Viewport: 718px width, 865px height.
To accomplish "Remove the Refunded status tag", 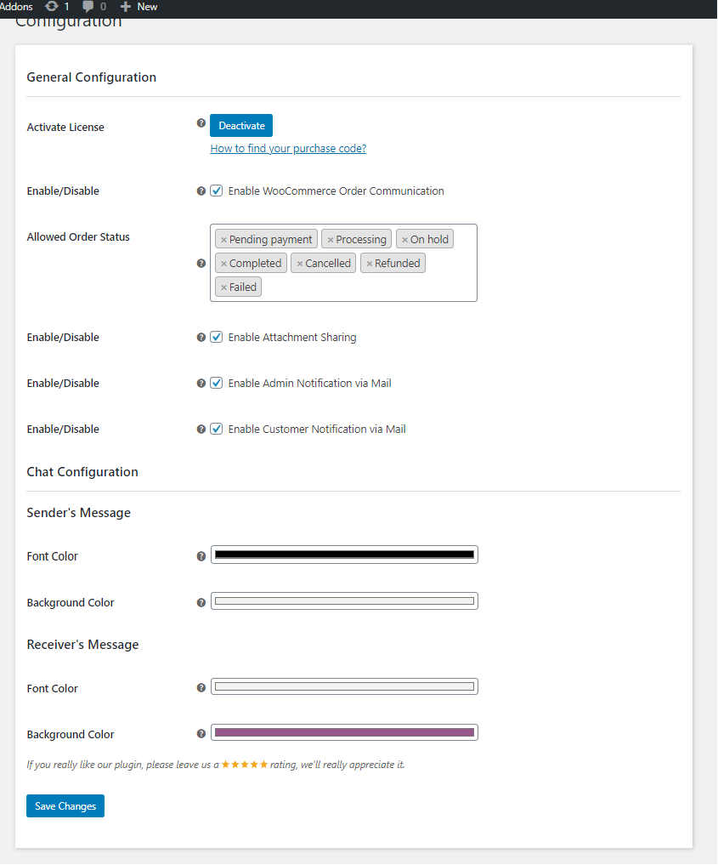I will pyautogui.click(x=369, y=264).
